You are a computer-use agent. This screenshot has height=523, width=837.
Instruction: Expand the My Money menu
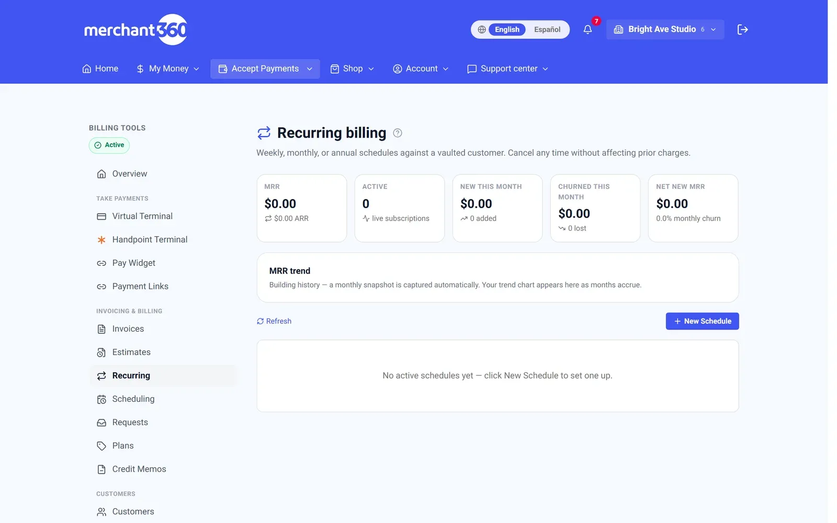click(168, 69)
